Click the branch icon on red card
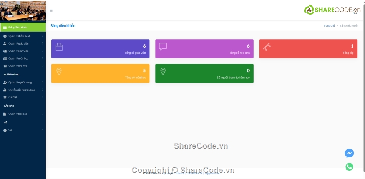The width and height of the screenshot is (365, 179). coord(267,46)
